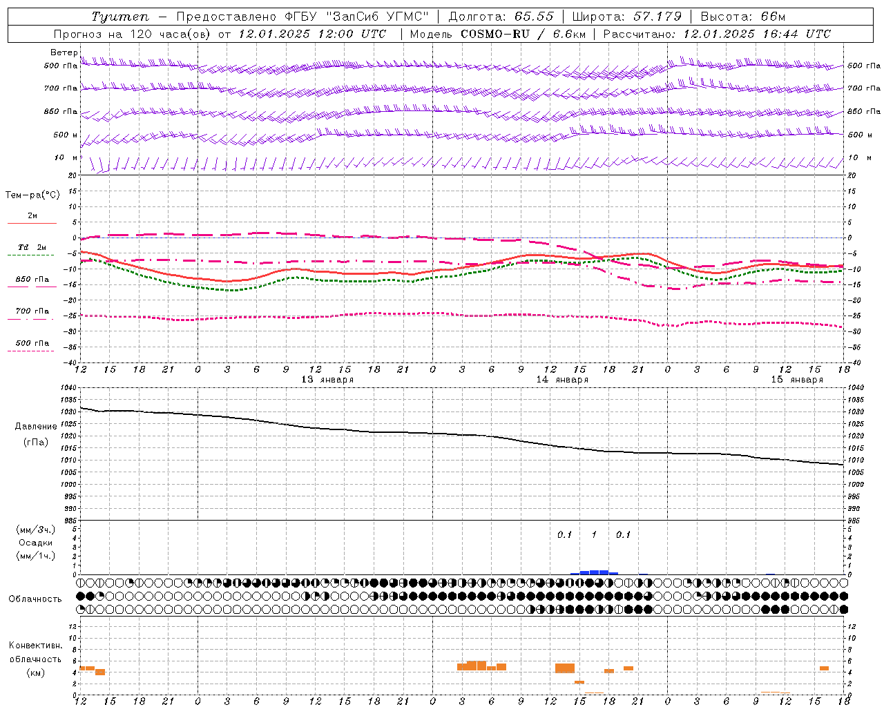Viewport: 884px width, 707px height.
Task: Select the Высота: 66м field
Action: [742, 17]
